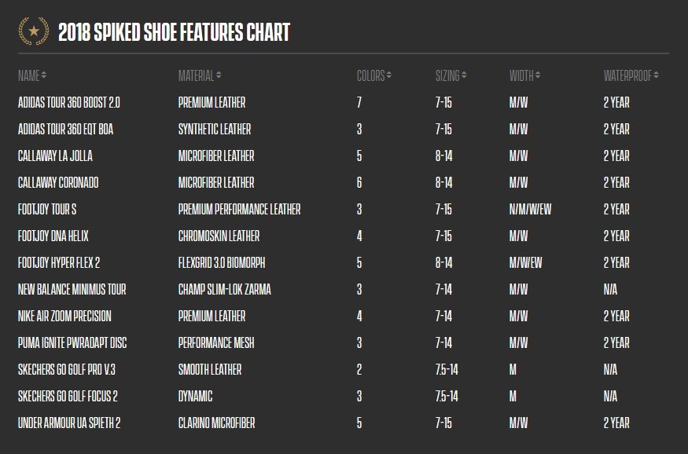This screenshot has width=688, height=454.
Task: Open the Adidas Tour 360 Boost 2.0 row
Action: click(344, 103)
